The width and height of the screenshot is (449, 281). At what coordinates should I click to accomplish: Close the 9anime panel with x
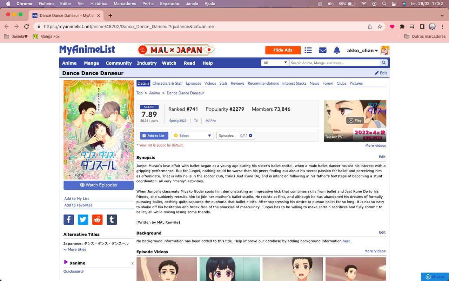point(132,263)
